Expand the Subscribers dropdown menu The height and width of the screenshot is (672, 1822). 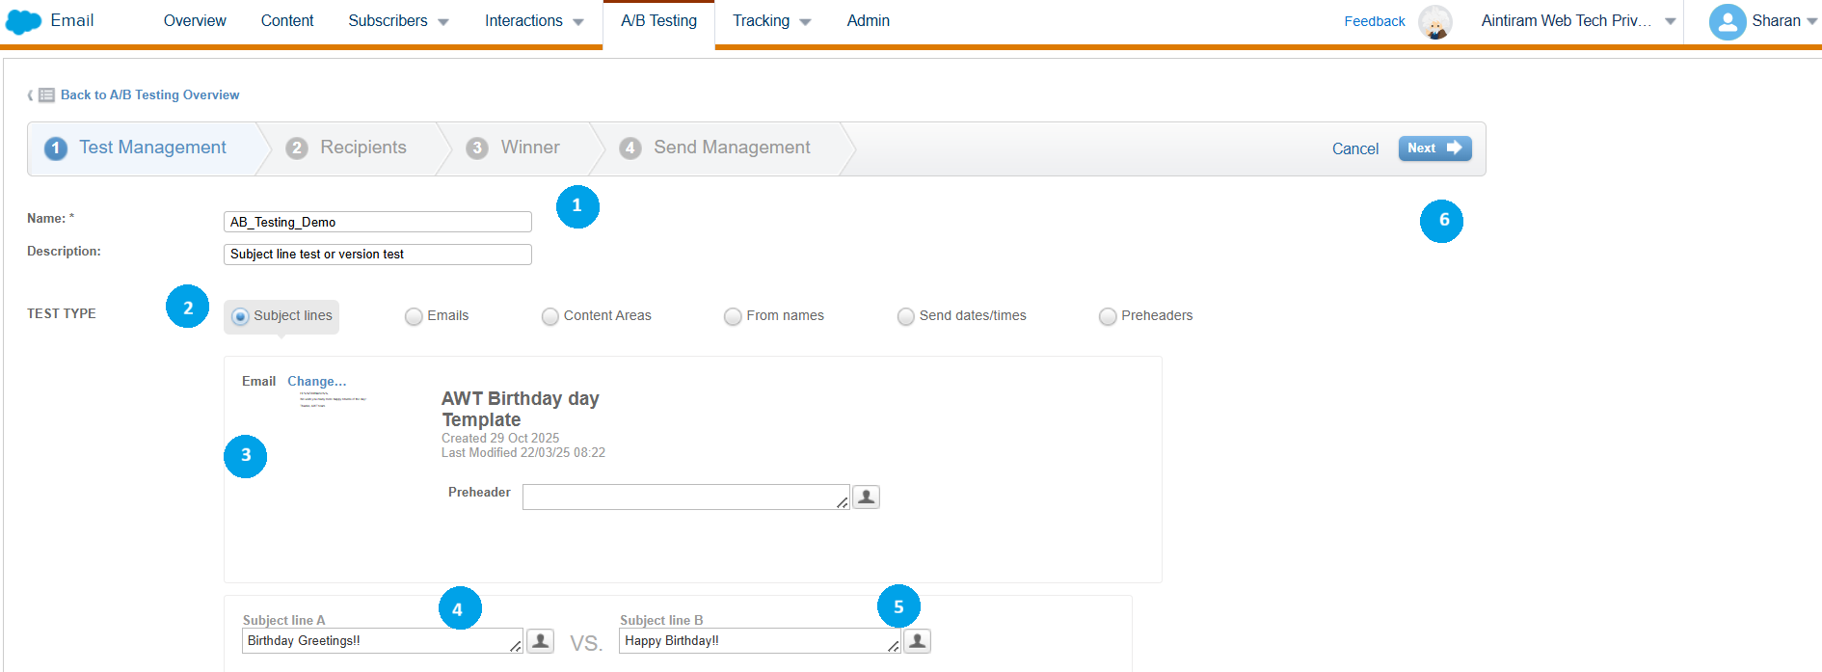pyautogui.click(x=398, y=21)
